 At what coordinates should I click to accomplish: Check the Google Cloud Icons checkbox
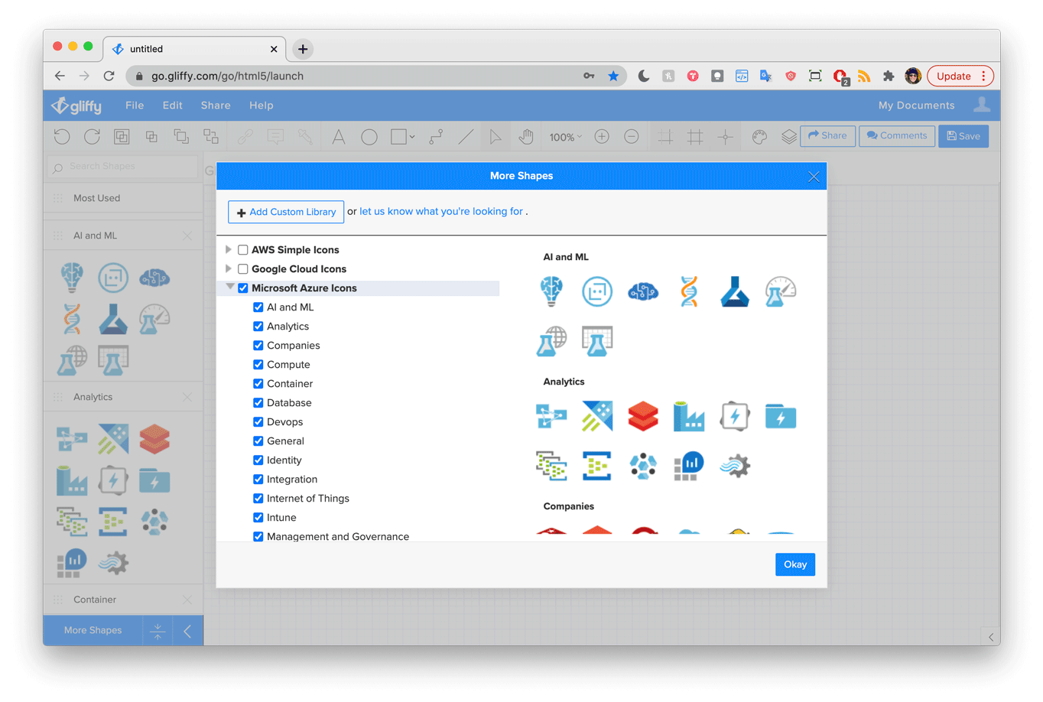[x=243, y=269]
